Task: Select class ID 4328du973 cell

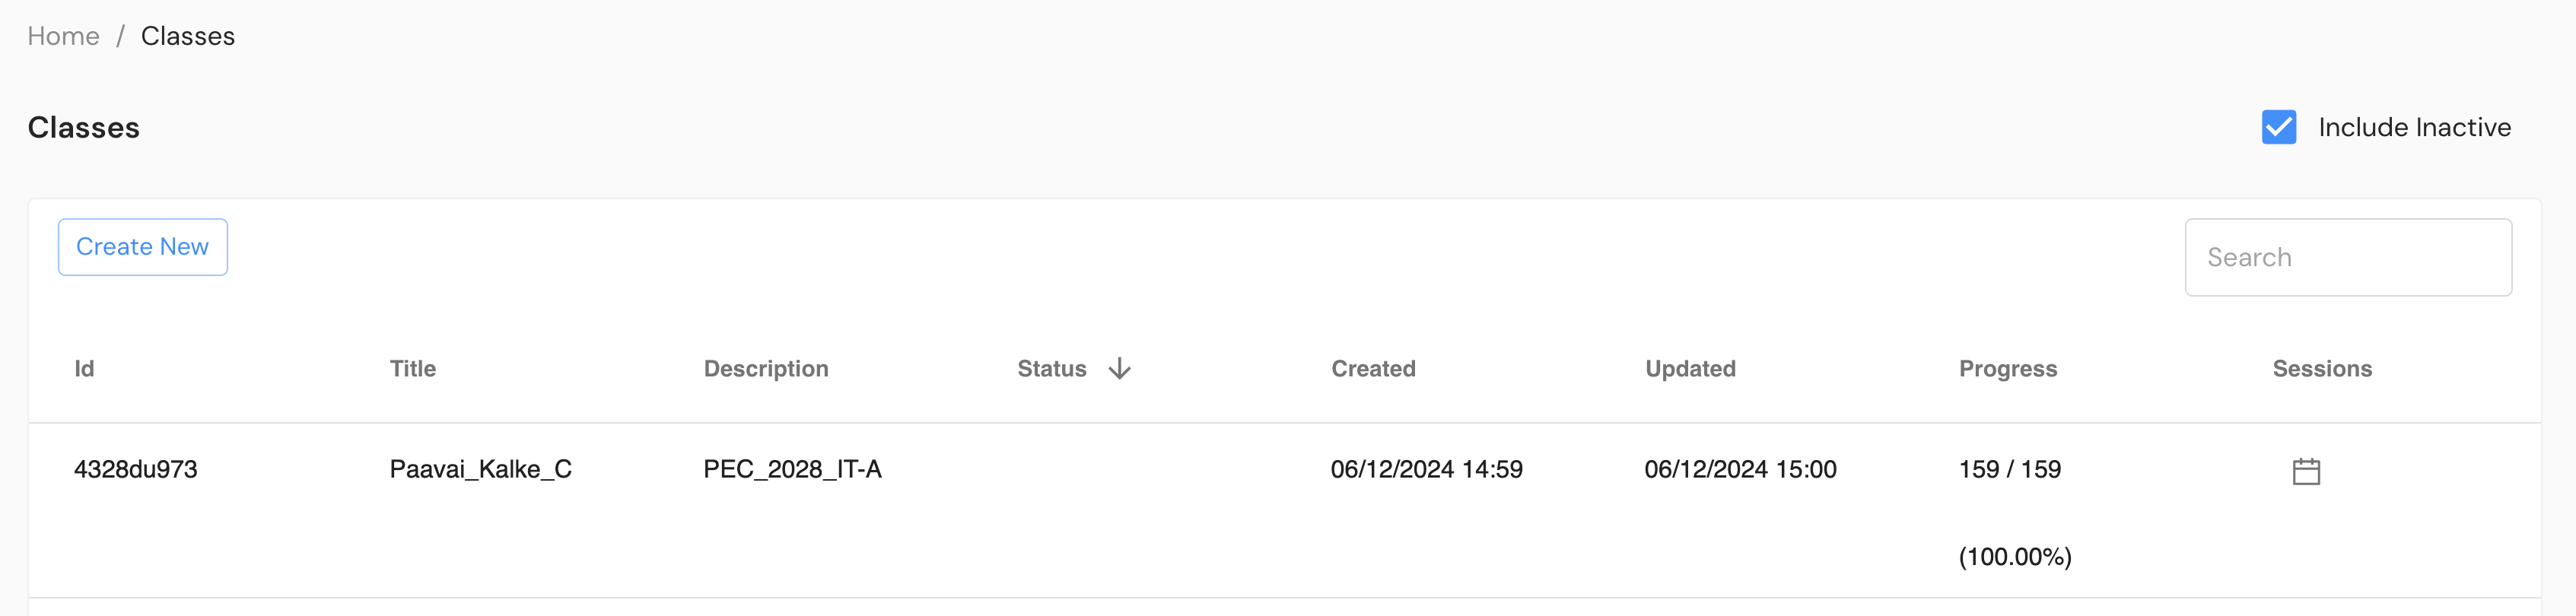Action: click(x=136, y=469)
